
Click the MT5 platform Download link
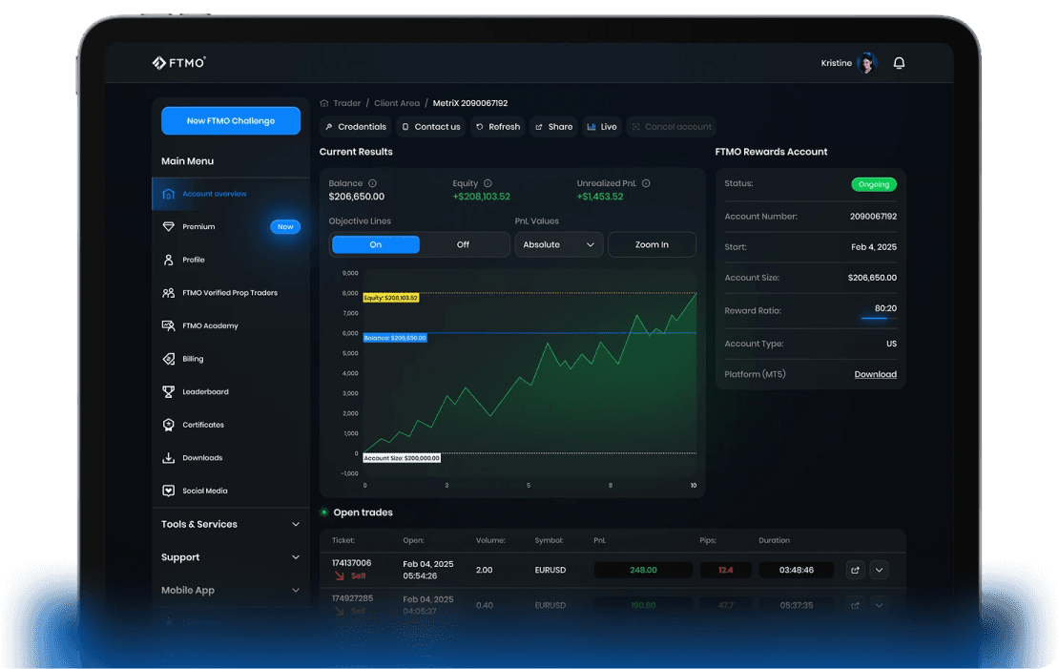click(x=875, y=374)
